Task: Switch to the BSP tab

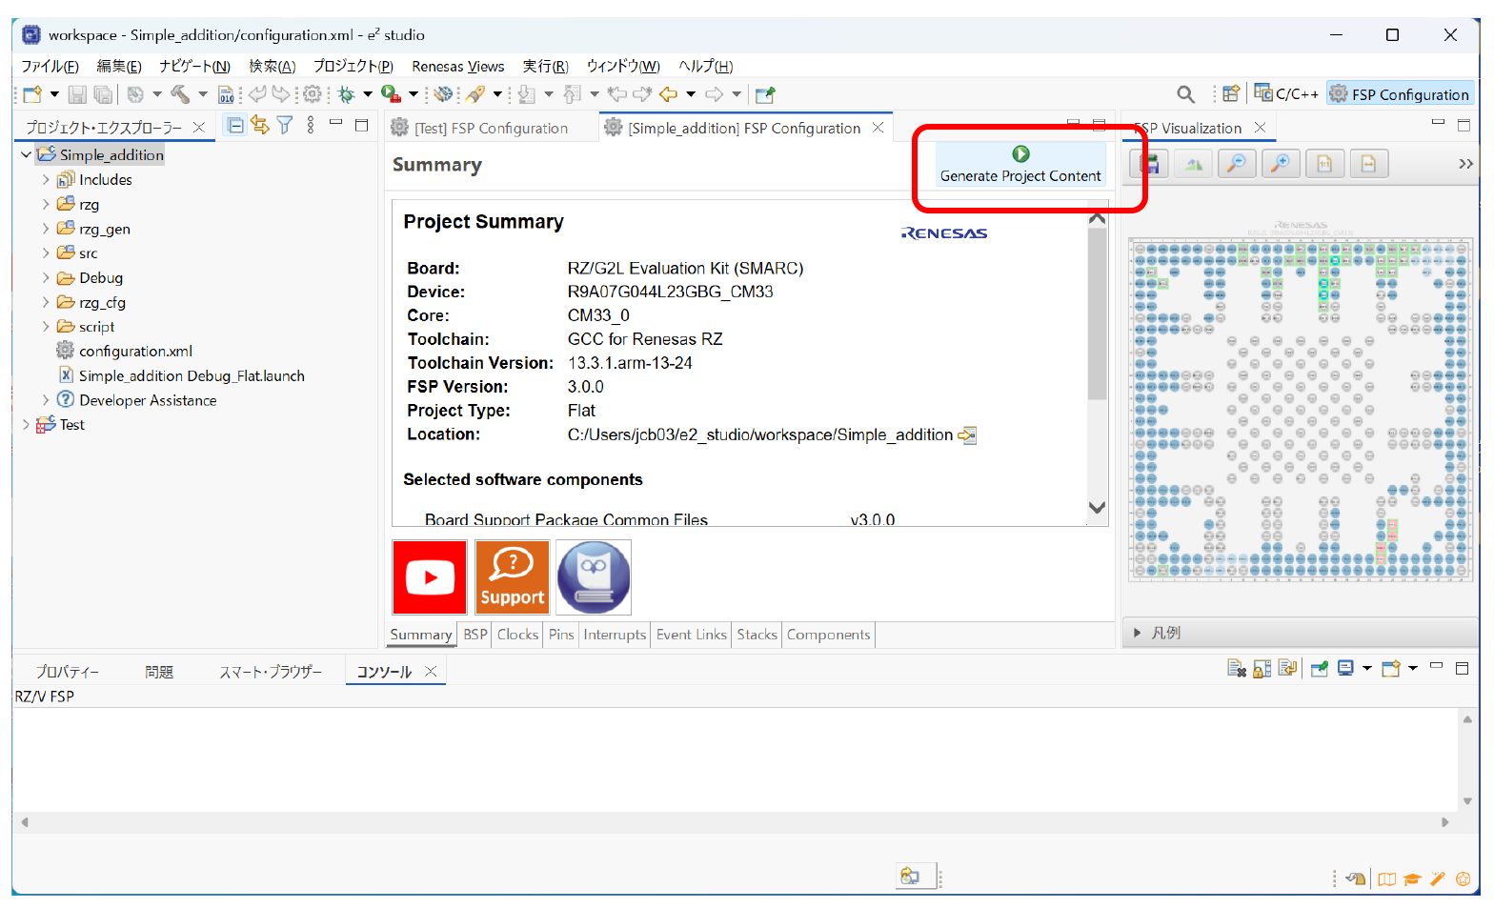Action: tap(474, 635)
